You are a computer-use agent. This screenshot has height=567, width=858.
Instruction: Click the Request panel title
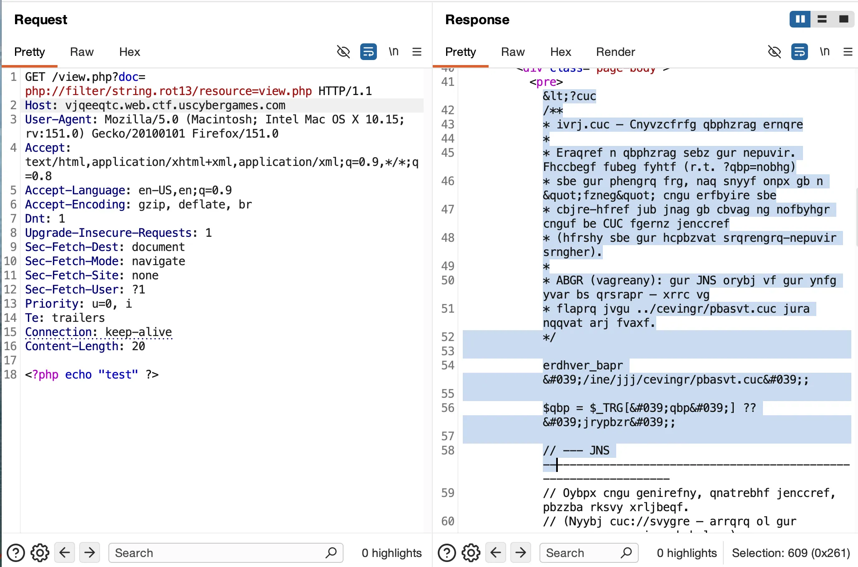click(x=40, y=20)
